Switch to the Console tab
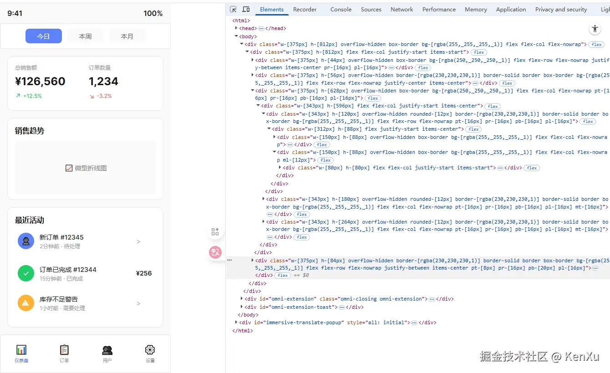This screenshot has height=373, width=610. (x=341, y=10)
